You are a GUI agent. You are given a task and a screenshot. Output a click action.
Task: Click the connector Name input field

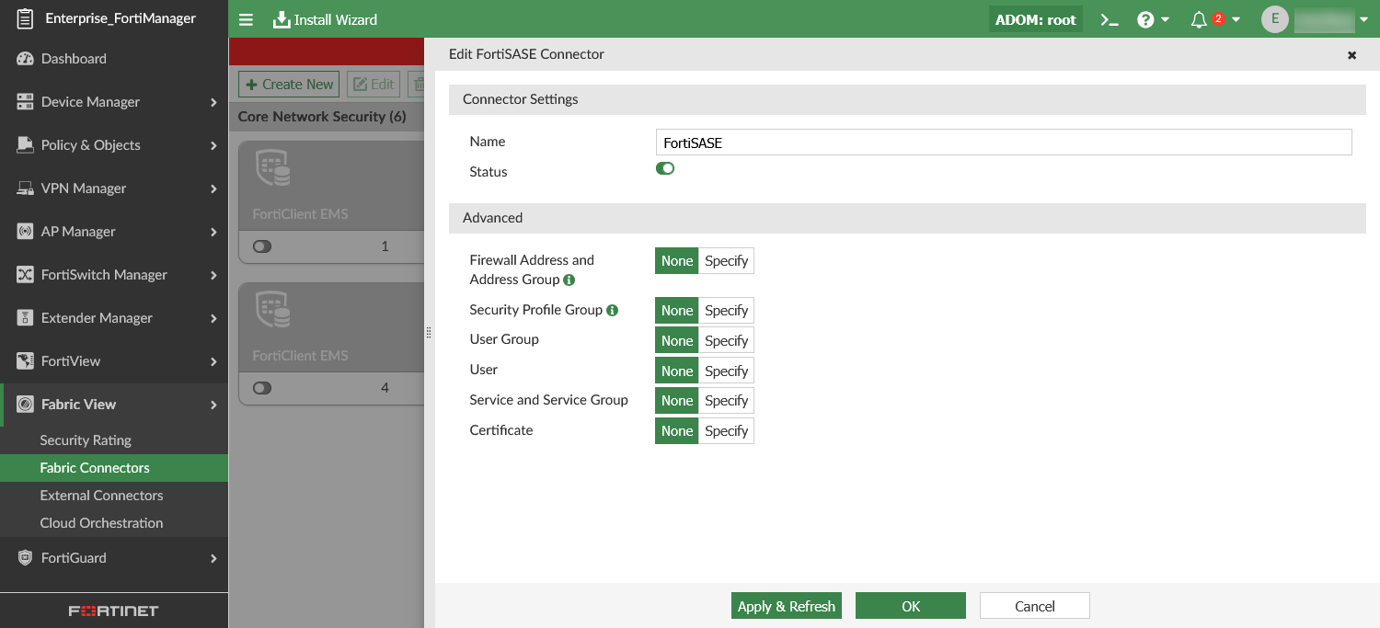point(1003,143)
